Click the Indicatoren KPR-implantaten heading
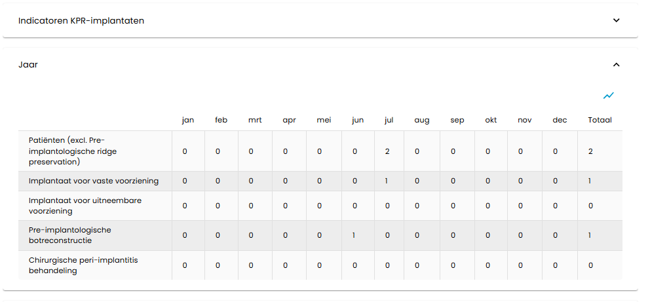Image resolution: width=650 pixels, height=302 pixels. point(81,21)
